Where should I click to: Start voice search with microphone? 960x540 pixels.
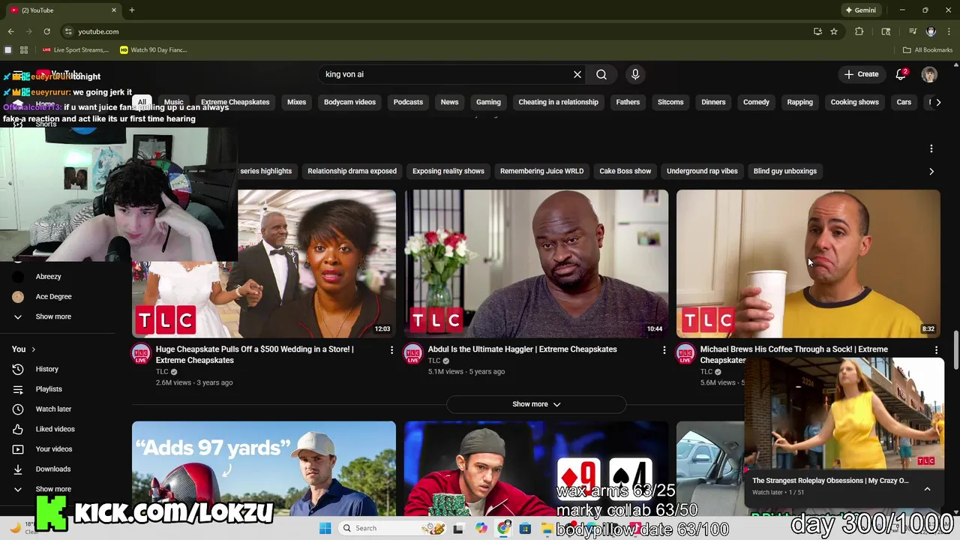click(635, 74)
